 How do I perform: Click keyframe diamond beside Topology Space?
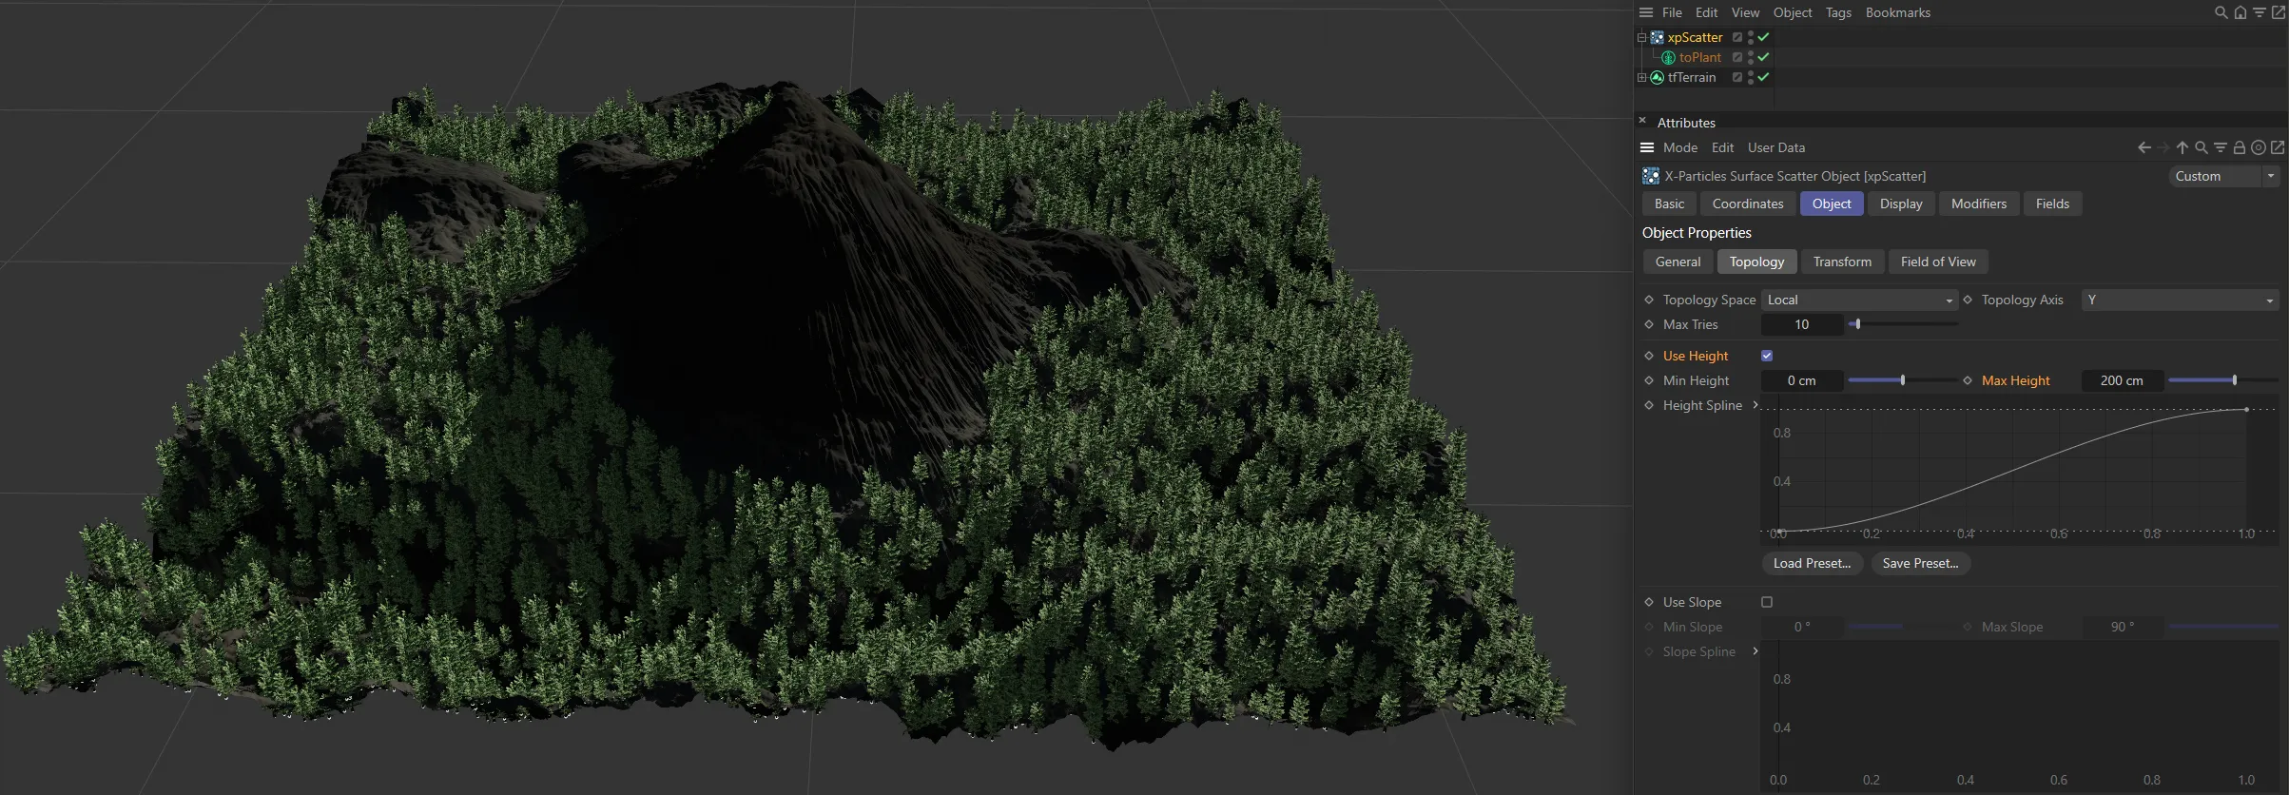[x=1649, y=300]
